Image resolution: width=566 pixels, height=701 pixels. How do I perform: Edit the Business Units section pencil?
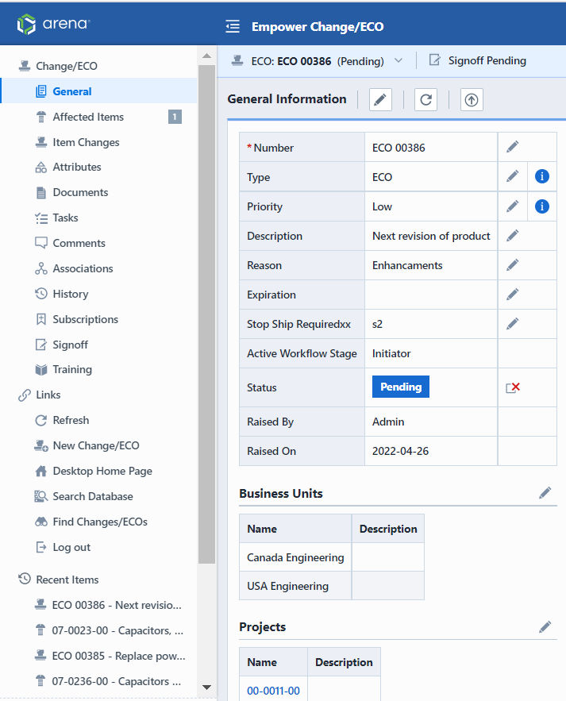click(x=545, y=493)
